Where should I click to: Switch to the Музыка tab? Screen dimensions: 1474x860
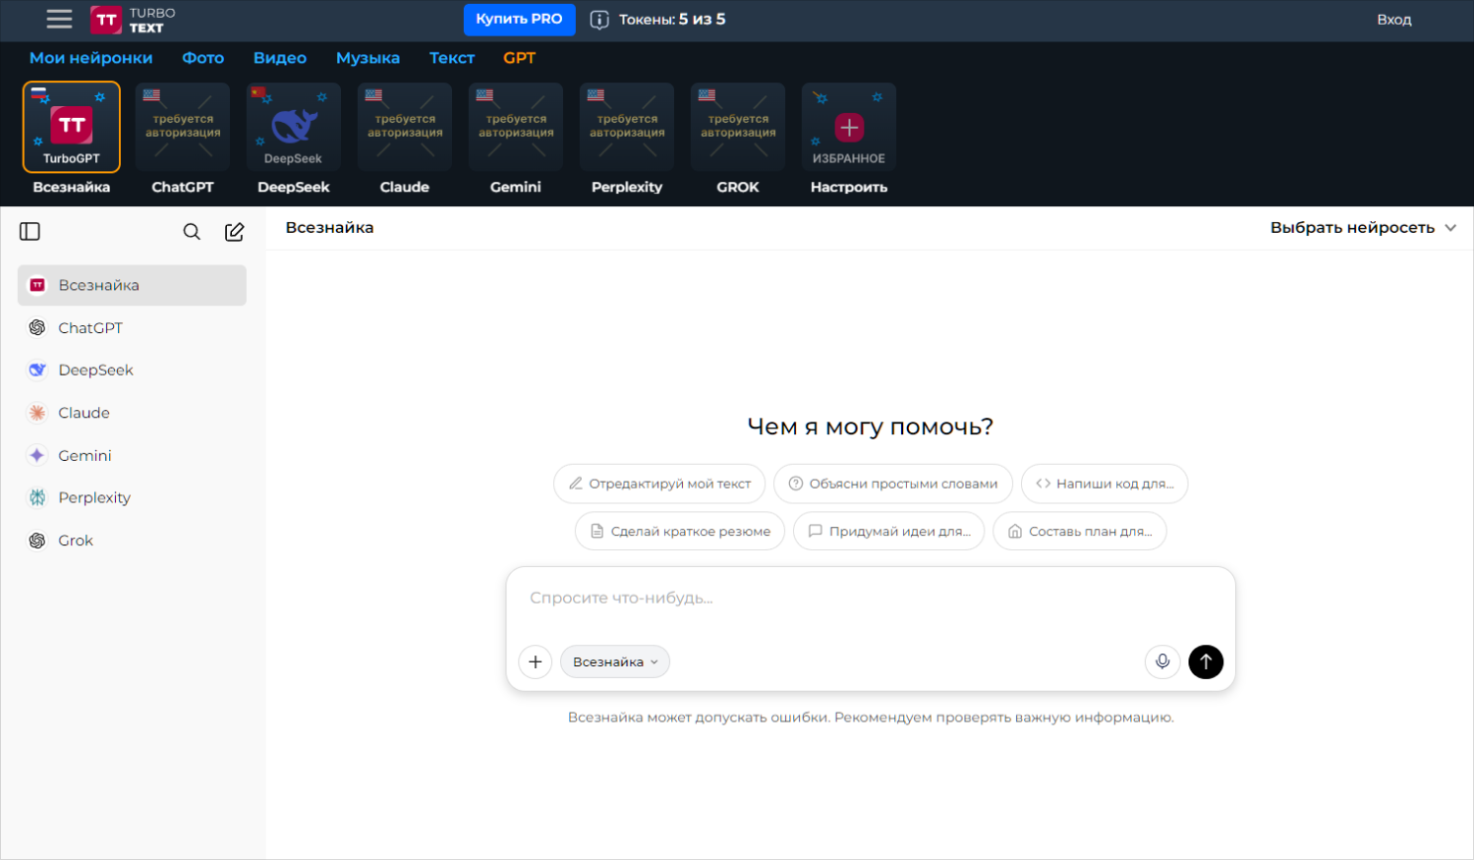pos(368,58)
